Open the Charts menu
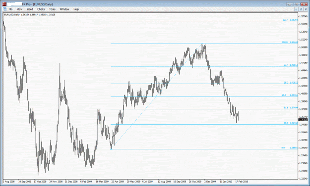Image resolution: width=310 pixels, height=186 pixels. [x=41, y=9]
